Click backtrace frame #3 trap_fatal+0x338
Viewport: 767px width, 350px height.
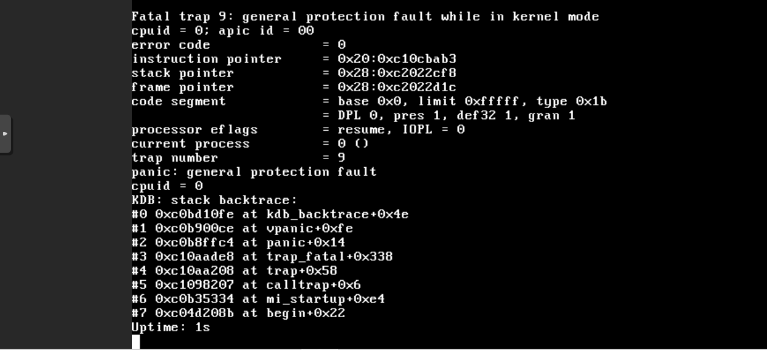pos(262,256)
